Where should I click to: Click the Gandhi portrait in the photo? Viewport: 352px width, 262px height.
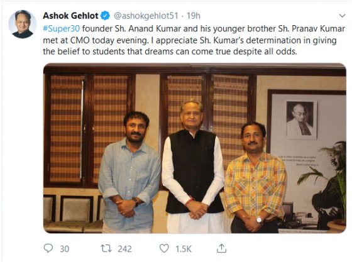(x=301, y=119)
